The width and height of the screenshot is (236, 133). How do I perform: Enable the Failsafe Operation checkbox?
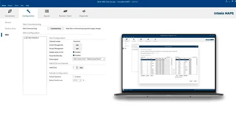click(x=74, y=77)
